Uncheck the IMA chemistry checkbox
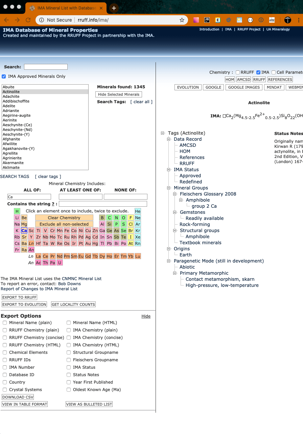This screenshot has height=434, width=303. [258, 72]
